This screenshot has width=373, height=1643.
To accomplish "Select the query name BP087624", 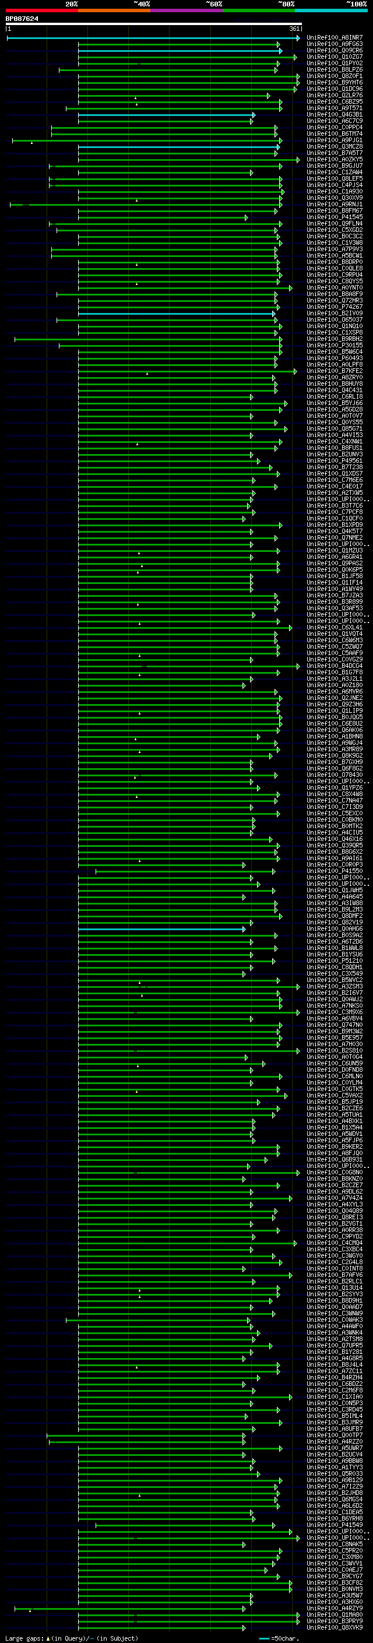I will tap(22, 19).
